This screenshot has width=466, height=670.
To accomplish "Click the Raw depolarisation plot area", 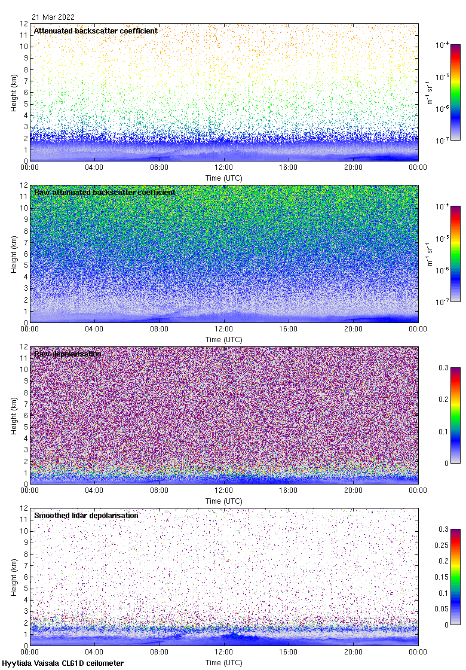I will tap(224, 415).
